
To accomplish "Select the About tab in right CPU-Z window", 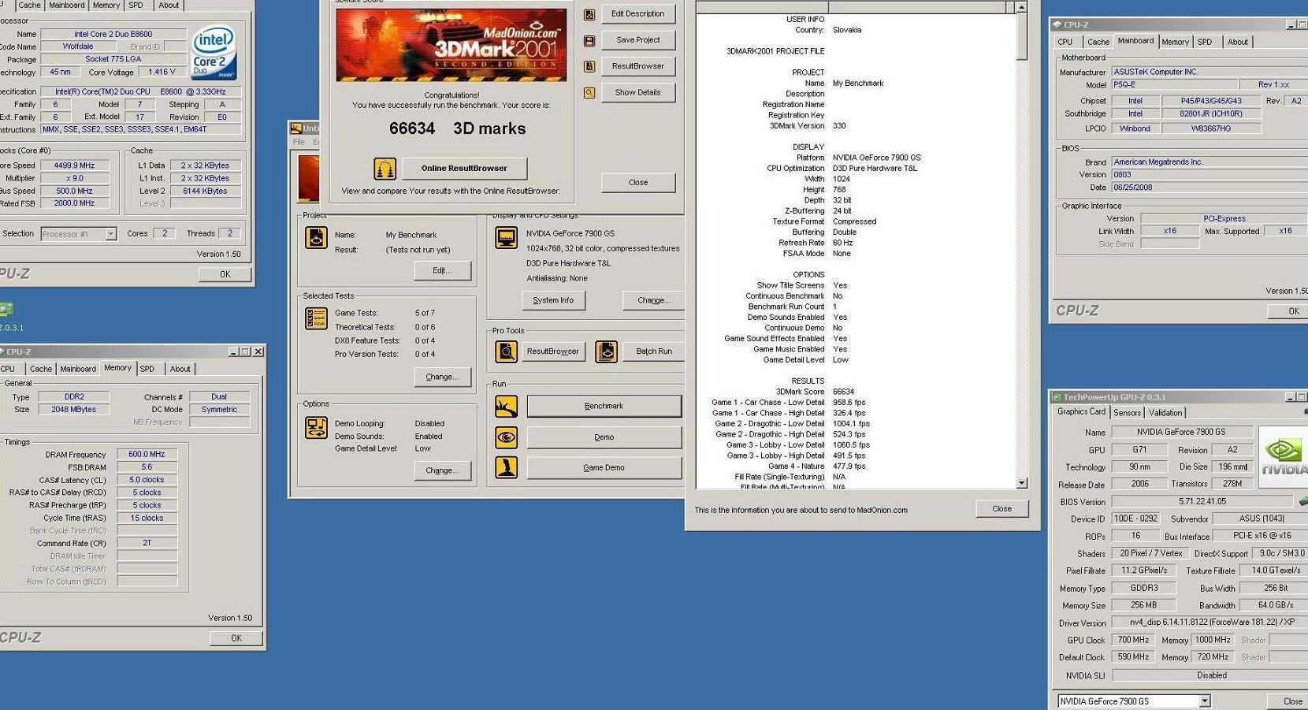I will coord(1237,42).
